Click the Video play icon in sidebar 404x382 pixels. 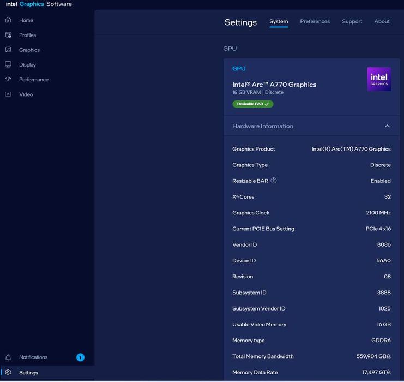tap(8, 94)
